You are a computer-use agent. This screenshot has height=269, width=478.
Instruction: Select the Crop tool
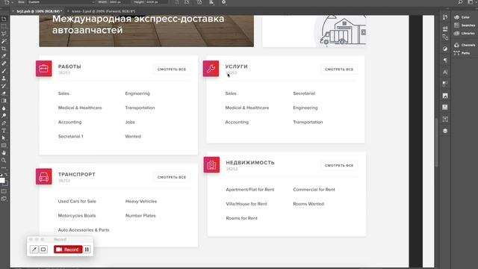click(4, 49)
